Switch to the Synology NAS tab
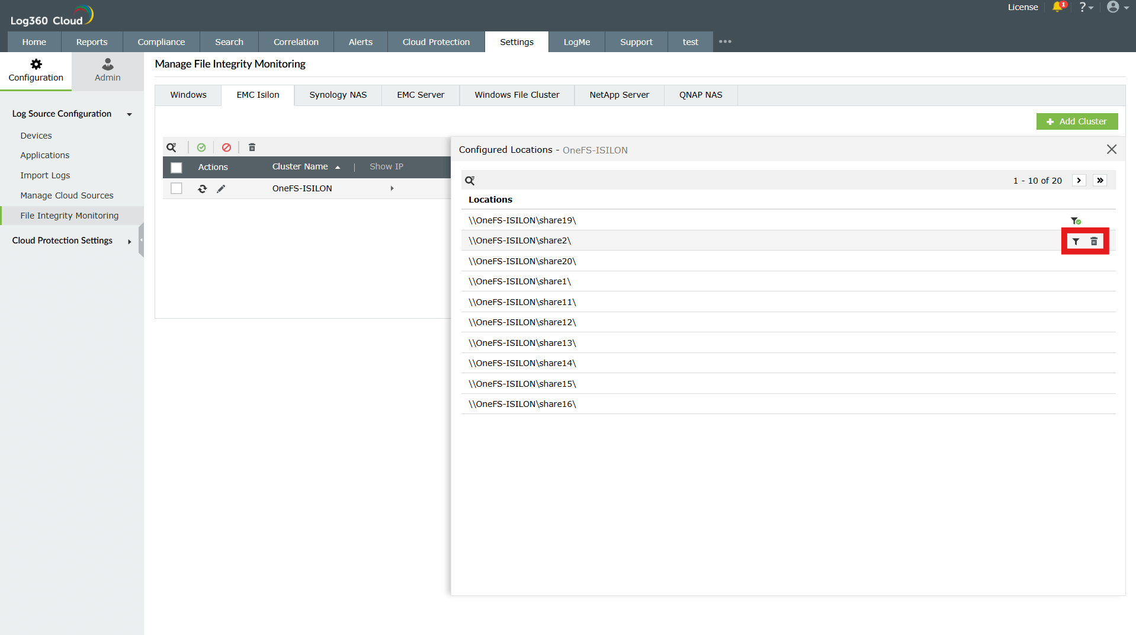Viewport: 1136px width, 635px height. tap(337, 95)
